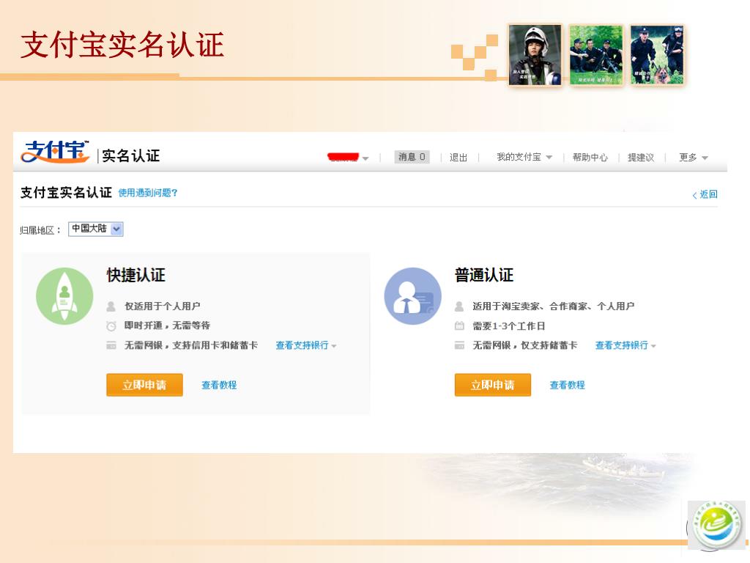Open 帮助中心
This screenshot has width=750, height=563.
coord(590,157)
